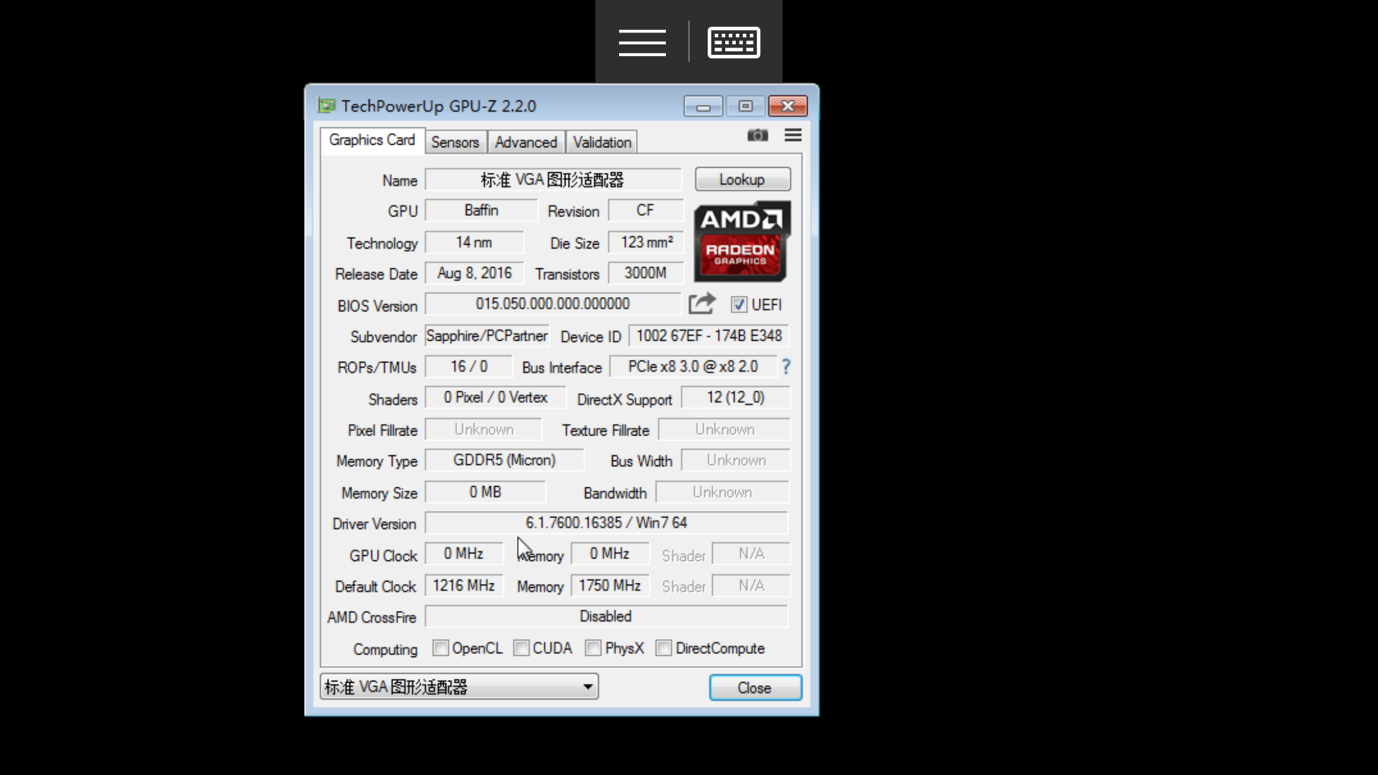Open the remote session hamburger menu
This screenshot has height=775, width=1378.
[x=642, y=42]
